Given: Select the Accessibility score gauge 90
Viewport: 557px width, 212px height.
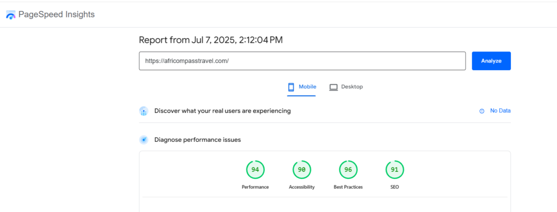Looking at the screenshot, I should click(x=301, y=170).
